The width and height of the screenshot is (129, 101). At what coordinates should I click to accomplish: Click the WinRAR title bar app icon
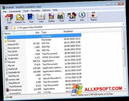(x=3, y=8)
